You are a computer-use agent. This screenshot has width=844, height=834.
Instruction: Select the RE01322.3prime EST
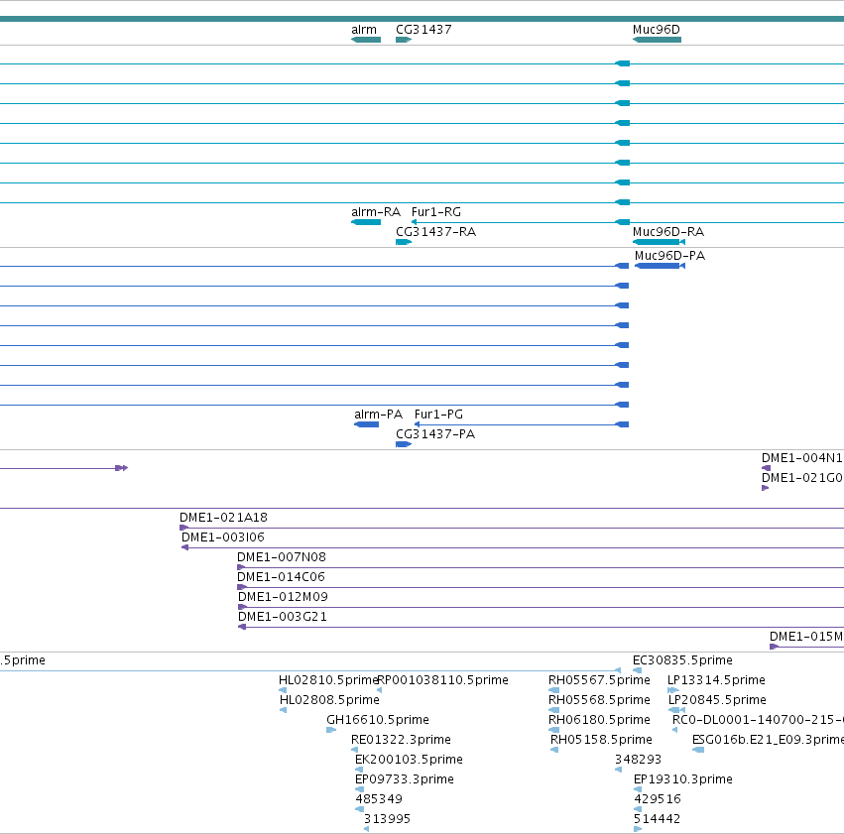pos(354,750)
